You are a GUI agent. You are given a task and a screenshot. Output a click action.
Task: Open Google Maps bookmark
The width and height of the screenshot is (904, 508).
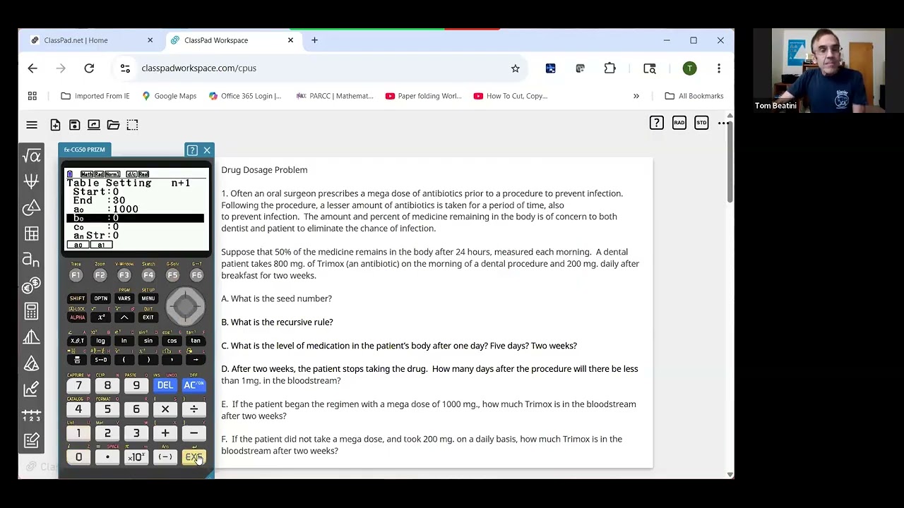[169, 96]
